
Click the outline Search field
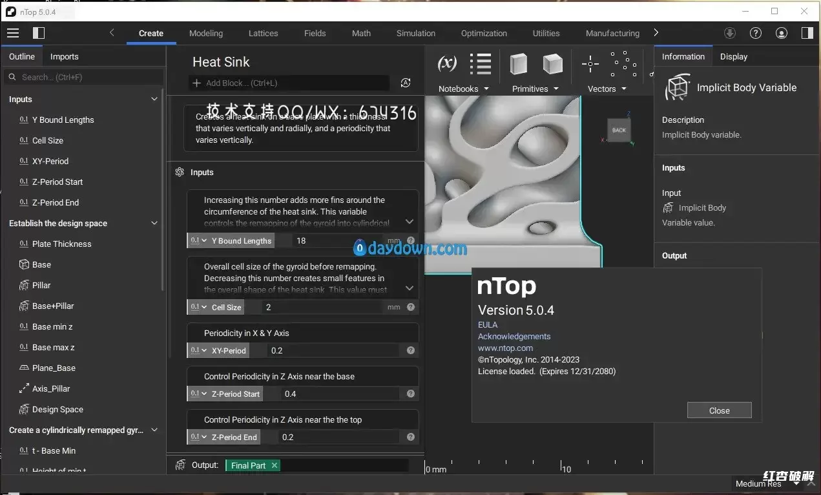83,77
